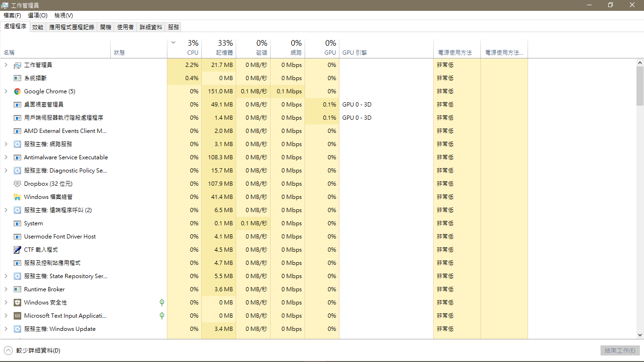The width and height of the screenshot is (644, 362).
Task: Click the scrollbar down arrow
Action: click(x=640, y=335)
